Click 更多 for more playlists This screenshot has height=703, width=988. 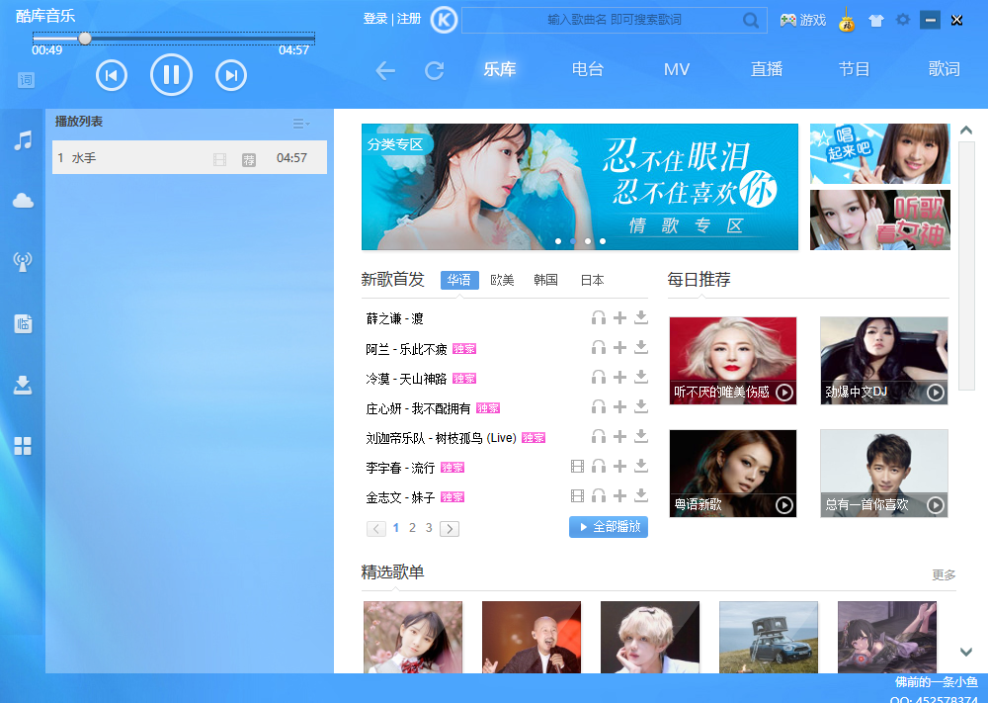click(944, 574)
